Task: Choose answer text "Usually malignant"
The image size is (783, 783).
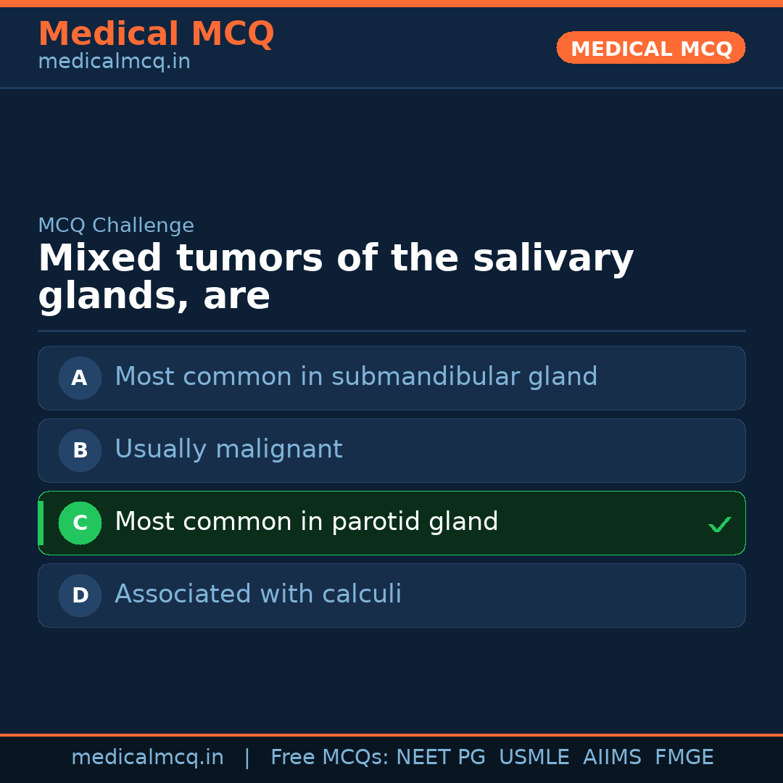Action: (x=228, y=449)
